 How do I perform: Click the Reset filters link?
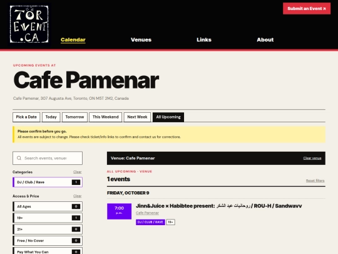point(315,181)
